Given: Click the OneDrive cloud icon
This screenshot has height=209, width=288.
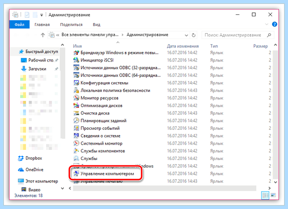Looking at the screenshot, I should tap(21, 170).
